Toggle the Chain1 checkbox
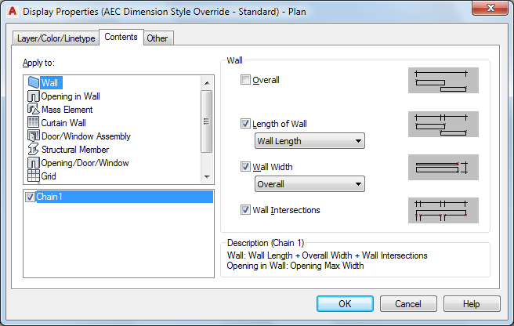Image resolution: width=514 pixels, height=326 pixels. pyautogui.click(x=30, y=197)
